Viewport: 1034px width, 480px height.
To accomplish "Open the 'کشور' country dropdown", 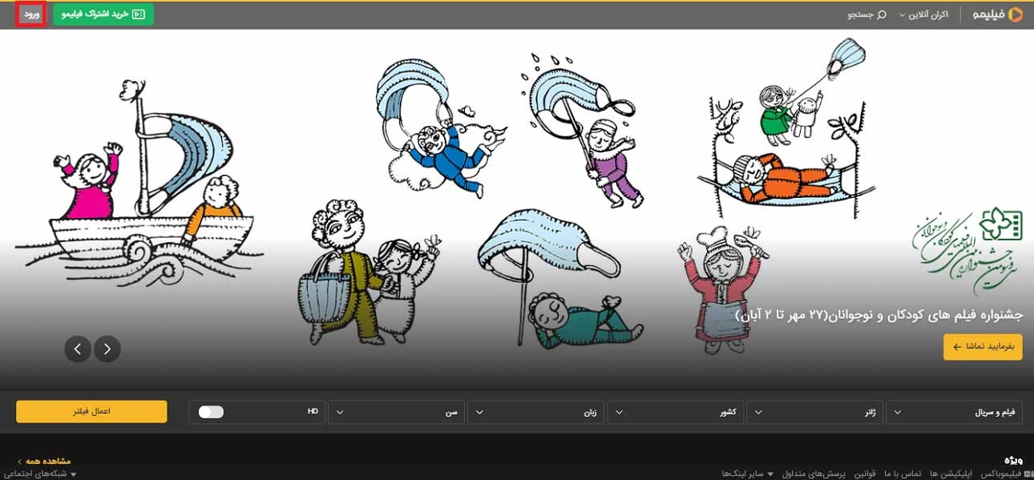I will click(x=675, y=412).
